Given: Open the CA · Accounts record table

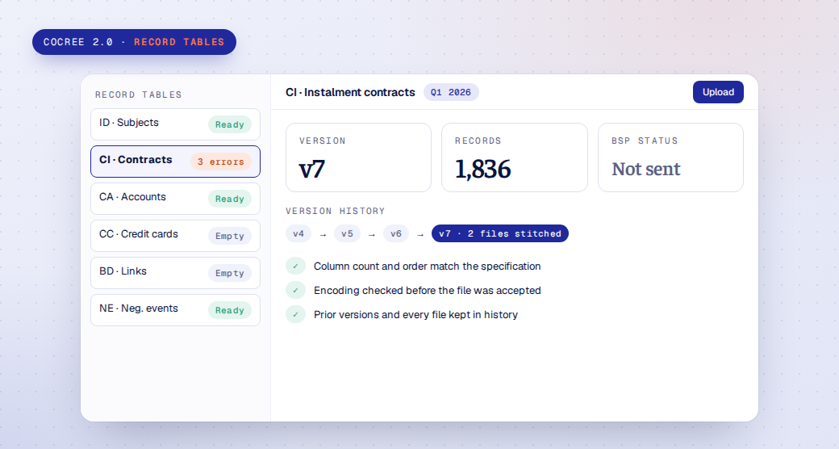Looking at the screenshot, I should (x=176, y=199).
